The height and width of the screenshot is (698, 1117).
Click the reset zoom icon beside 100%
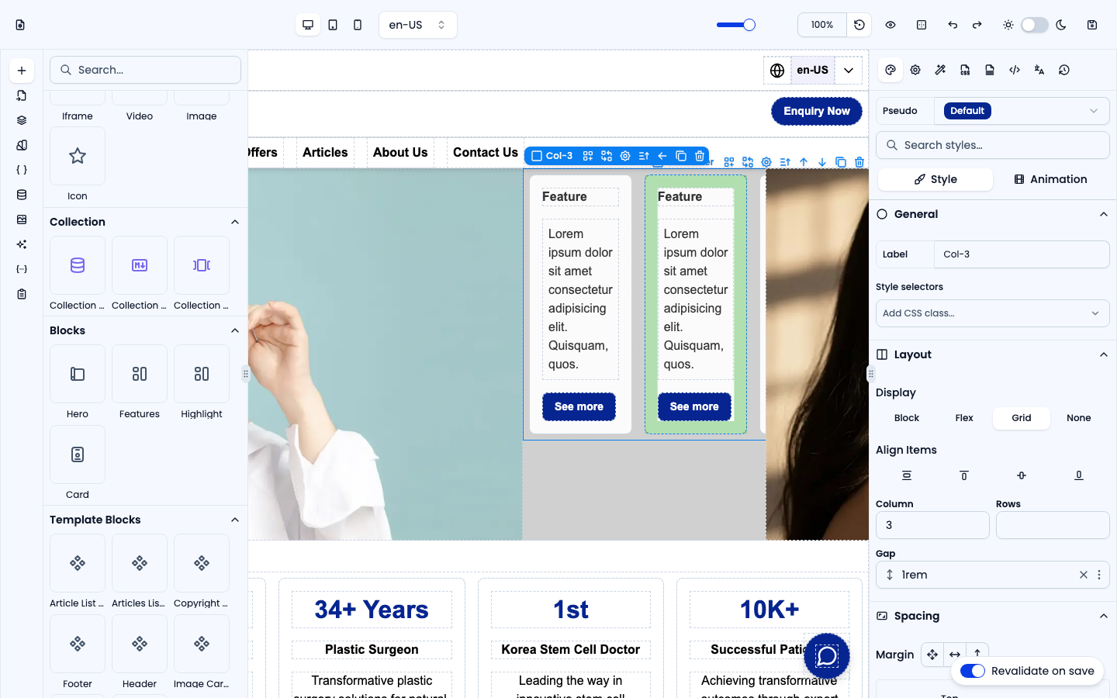[x=859, y=25]
